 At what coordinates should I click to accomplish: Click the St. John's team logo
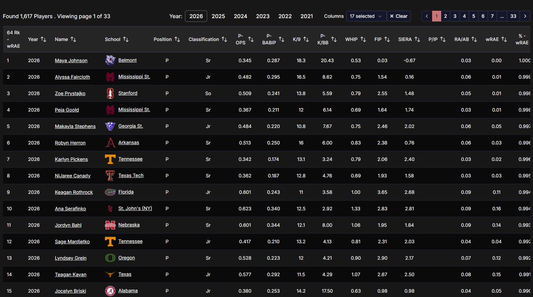click(x=110, y=208)
